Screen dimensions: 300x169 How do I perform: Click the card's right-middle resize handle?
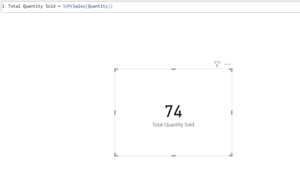click(x=232, y=113)
